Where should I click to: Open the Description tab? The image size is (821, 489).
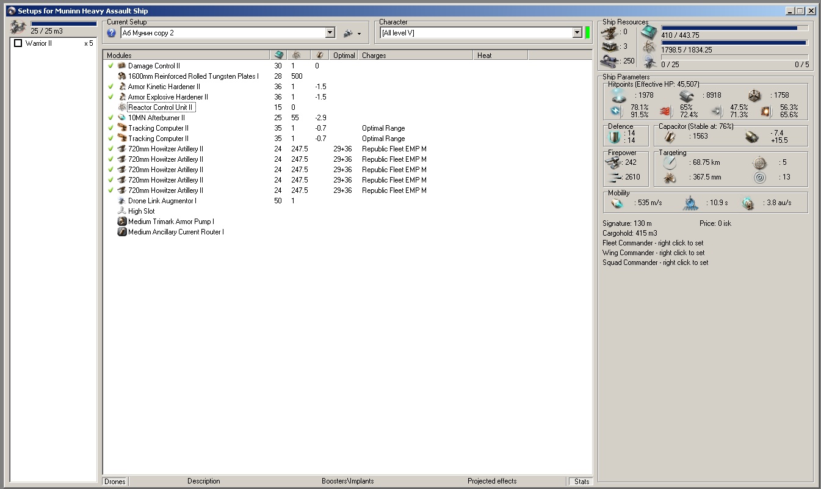coord(204,481)
